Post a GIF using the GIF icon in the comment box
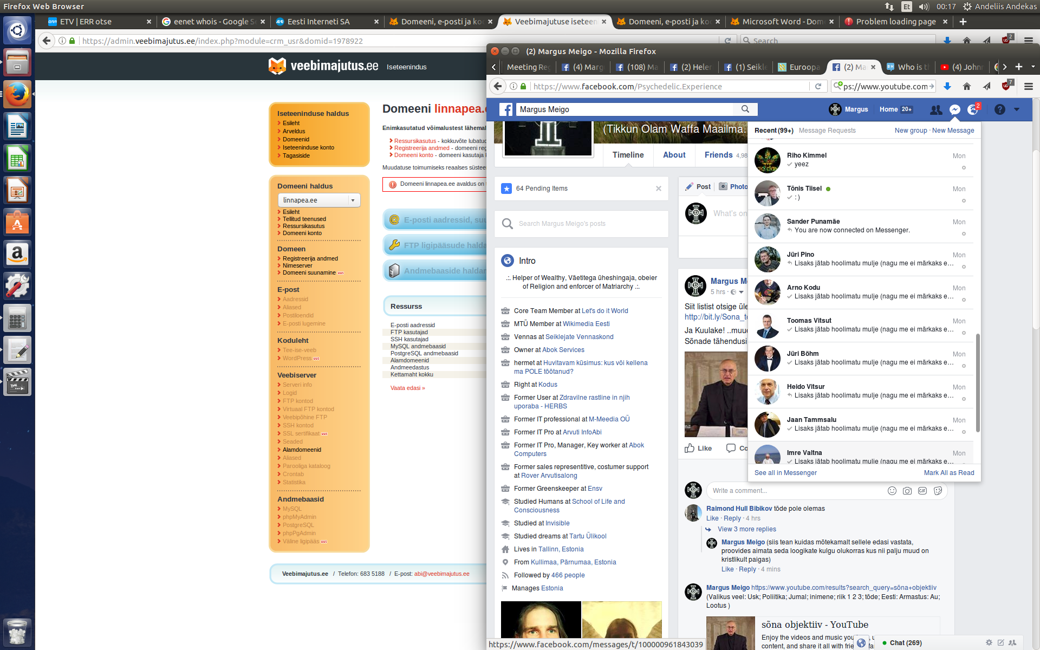 coord(922,491)
